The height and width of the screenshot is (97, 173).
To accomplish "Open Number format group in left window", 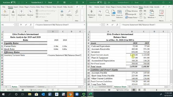I will click(30, 14).
